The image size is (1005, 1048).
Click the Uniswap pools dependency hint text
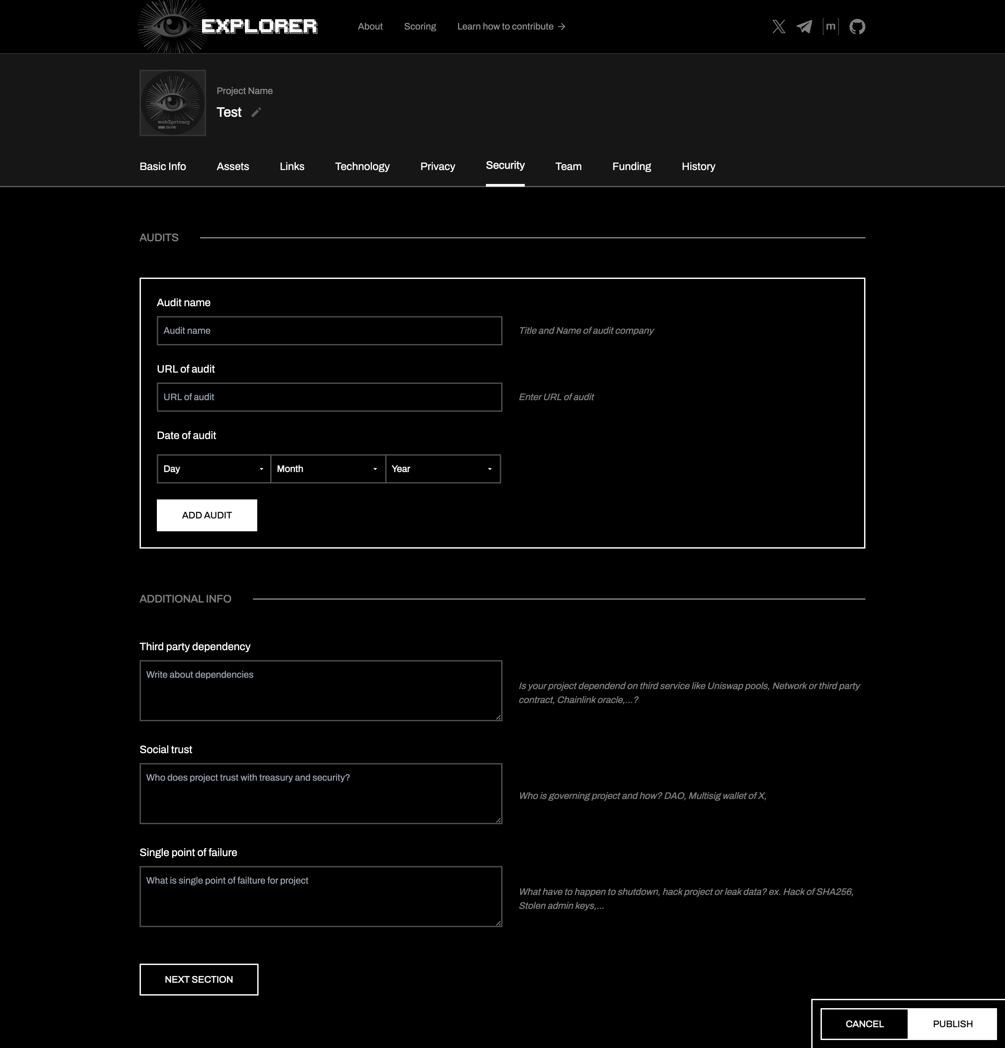click(x=689, y=693)
